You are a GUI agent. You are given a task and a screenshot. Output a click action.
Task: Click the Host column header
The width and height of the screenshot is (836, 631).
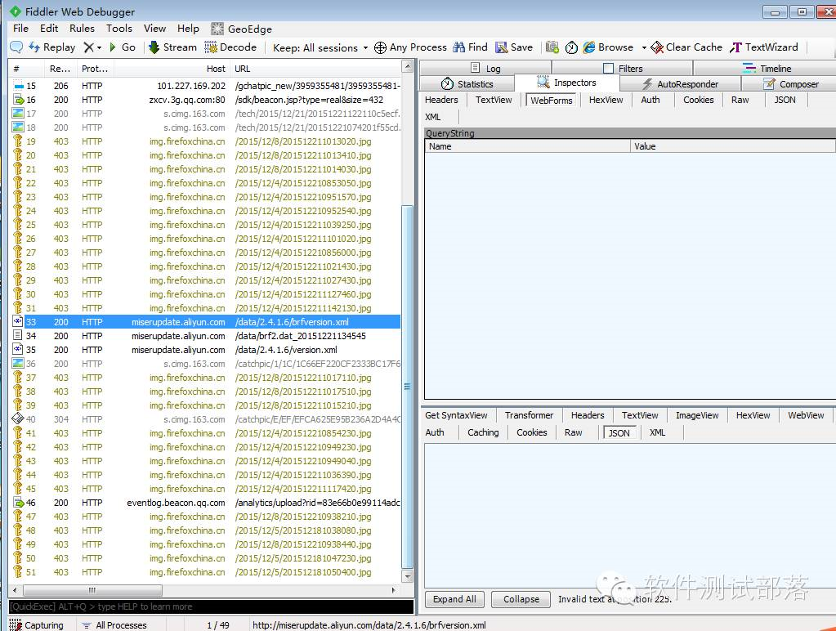click(172, 69)
